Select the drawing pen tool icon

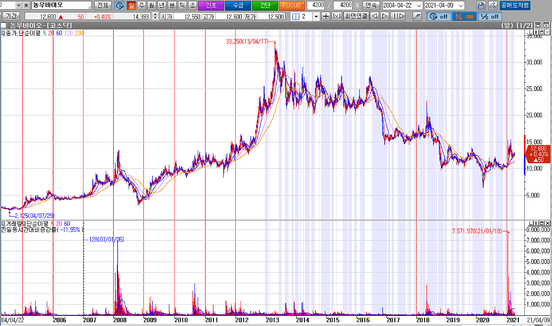(x=417, y=16)
